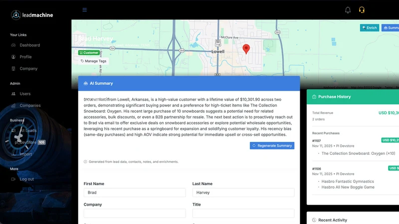Click the Lowell label on the map
This screenshot has height=224, width=399.
click(x=218, y=52)
